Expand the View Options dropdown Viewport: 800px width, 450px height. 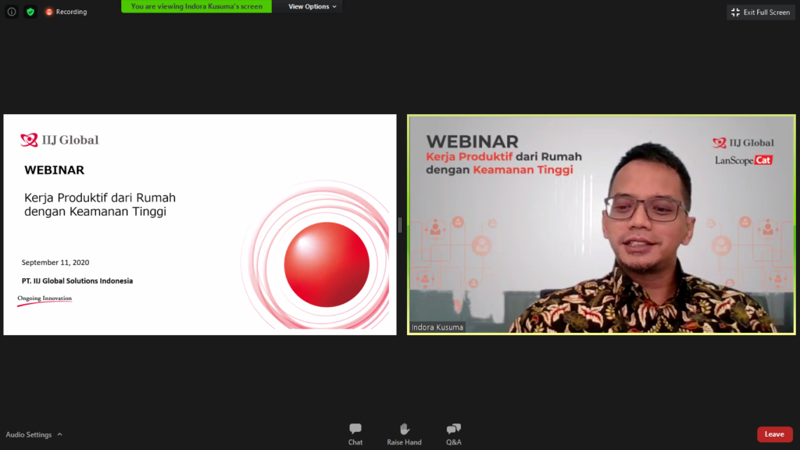pyautogui.click(x=312, y=6)
